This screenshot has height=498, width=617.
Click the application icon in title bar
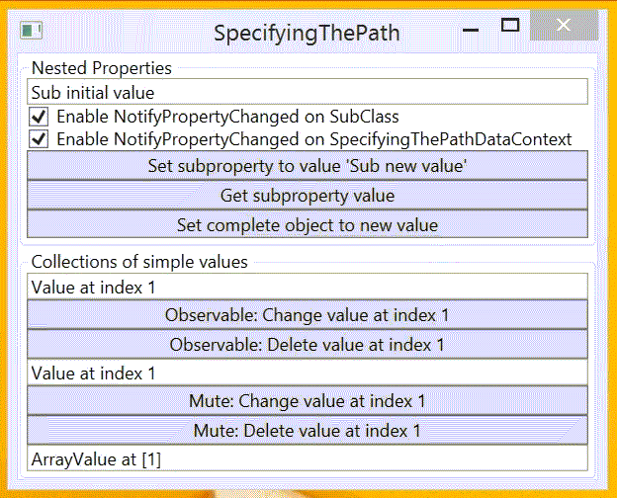(32, 31)
